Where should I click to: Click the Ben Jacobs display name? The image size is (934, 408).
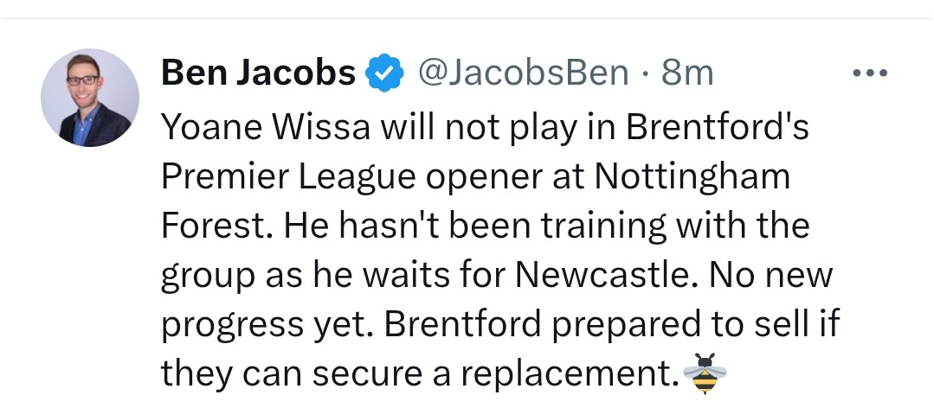coord(258,73)
